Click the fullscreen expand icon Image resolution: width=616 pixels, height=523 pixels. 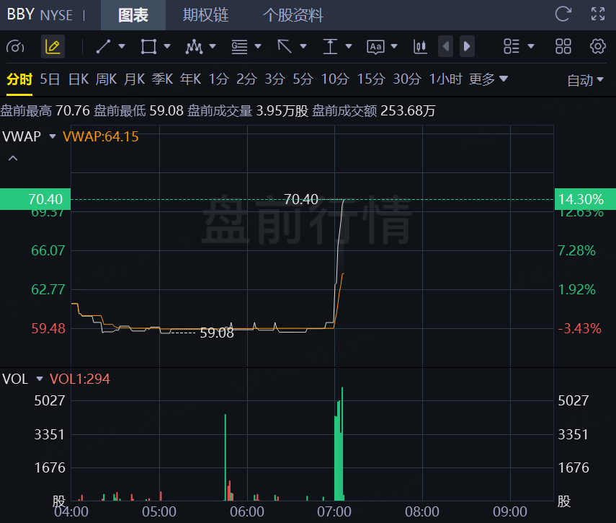point(598,14)
